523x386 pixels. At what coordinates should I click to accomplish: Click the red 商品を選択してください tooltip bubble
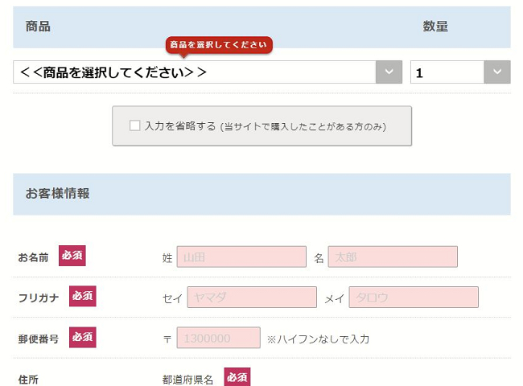[219, 45]
